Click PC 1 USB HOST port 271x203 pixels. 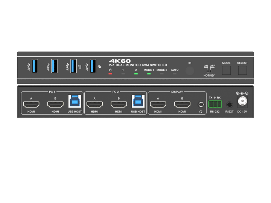pyautogui.click(x=75, y=101)
